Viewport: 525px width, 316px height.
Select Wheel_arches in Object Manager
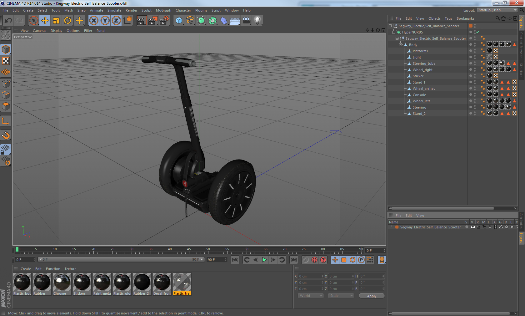tap(424, 88)
